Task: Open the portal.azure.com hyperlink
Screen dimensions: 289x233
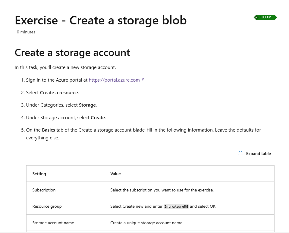Action: coord(115,80)
